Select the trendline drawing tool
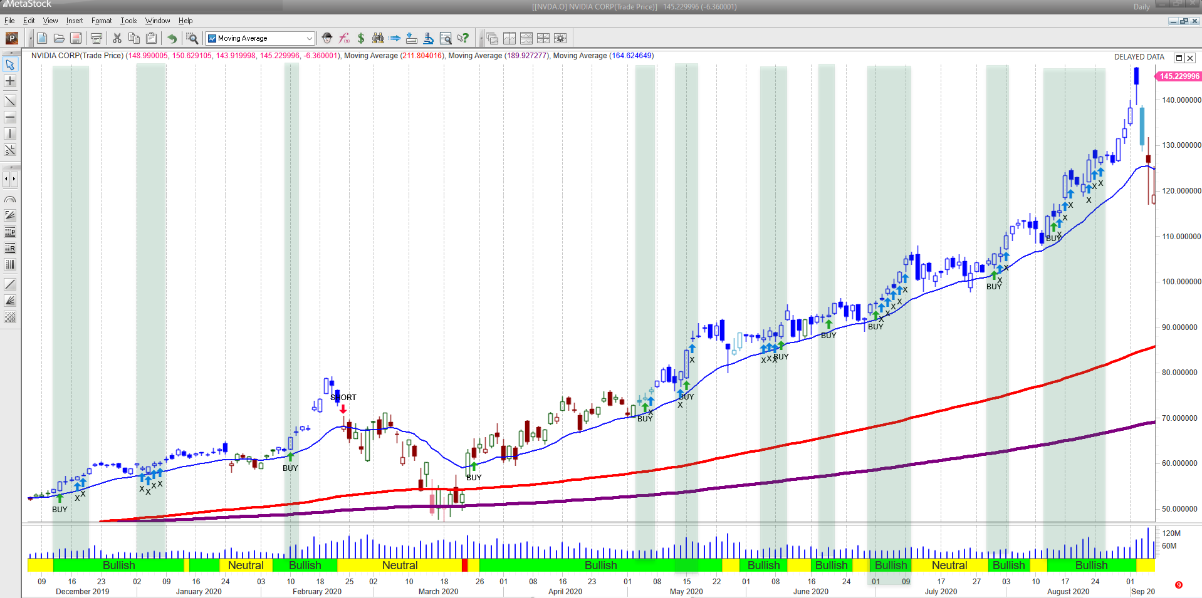The width and height of the screenshot is (1202, 598). point(10,101)
